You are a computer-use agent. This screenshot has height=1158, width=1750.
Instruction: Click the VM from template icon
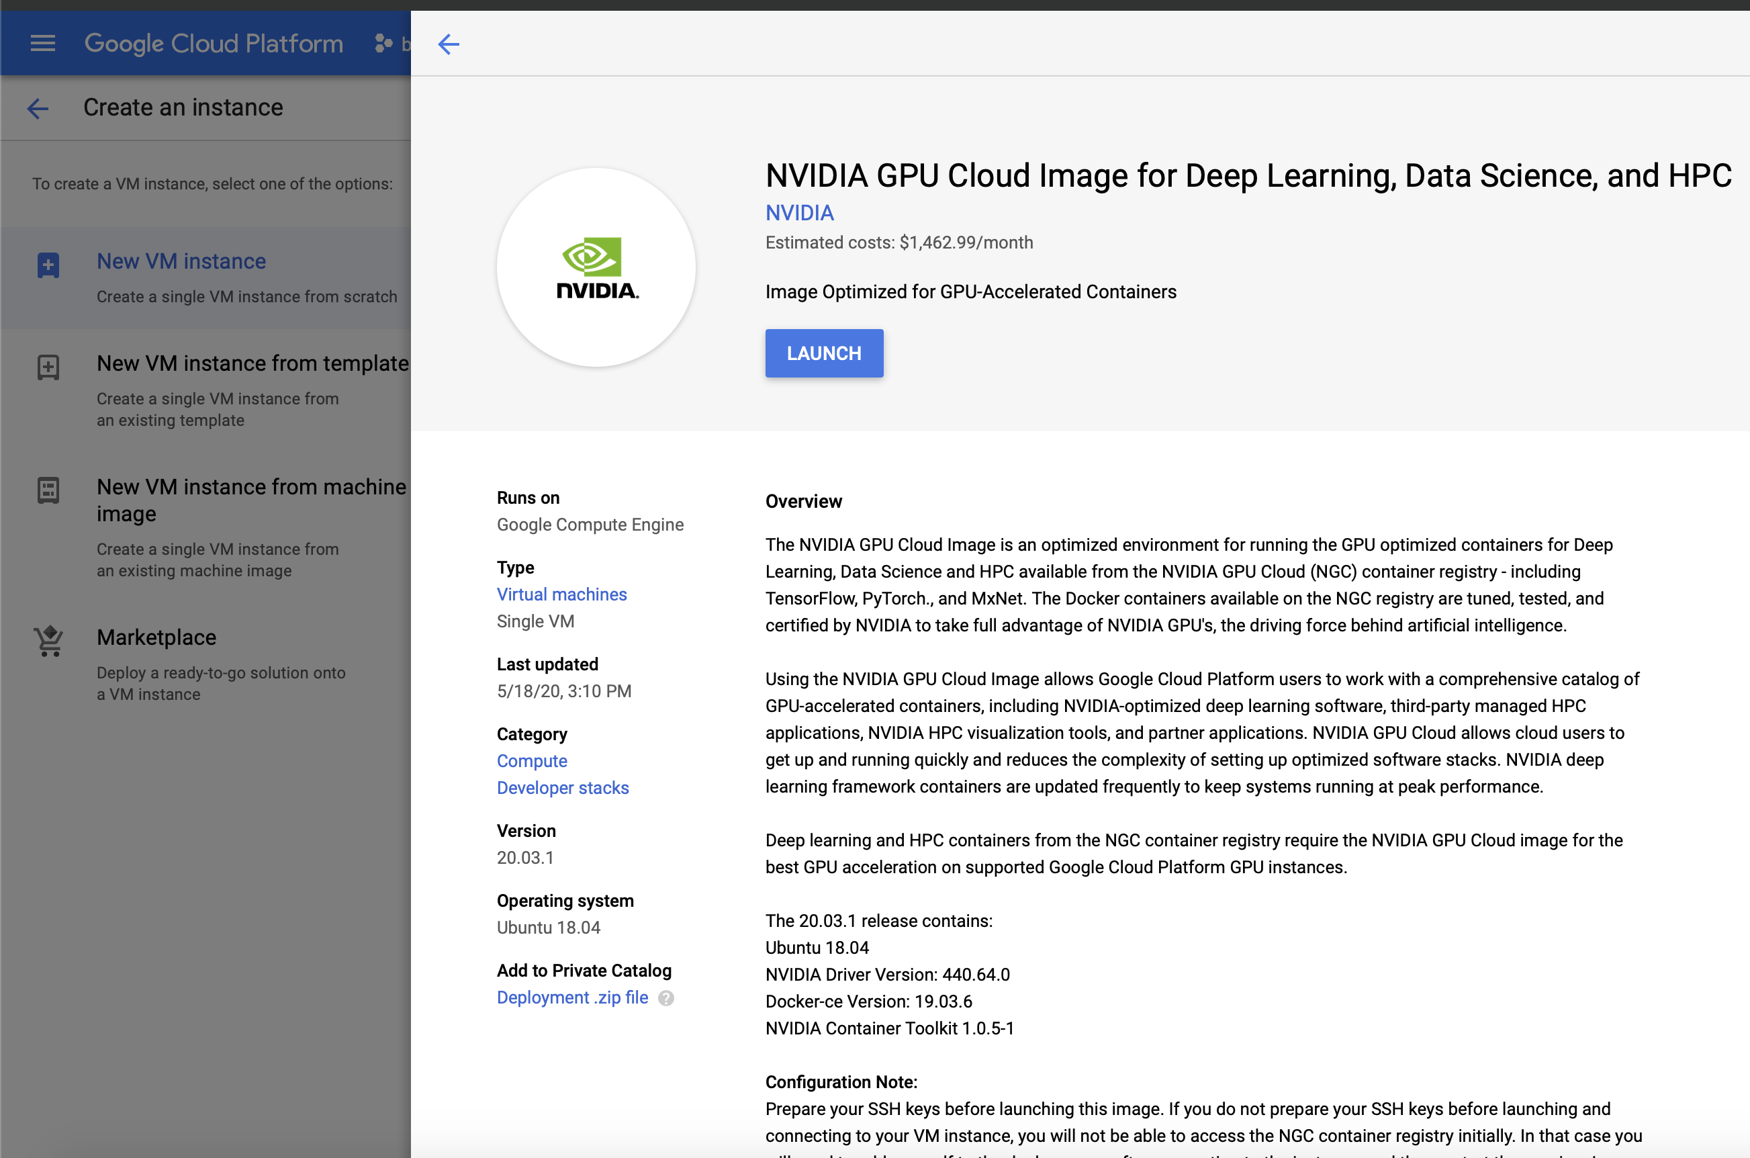[48, 367]
